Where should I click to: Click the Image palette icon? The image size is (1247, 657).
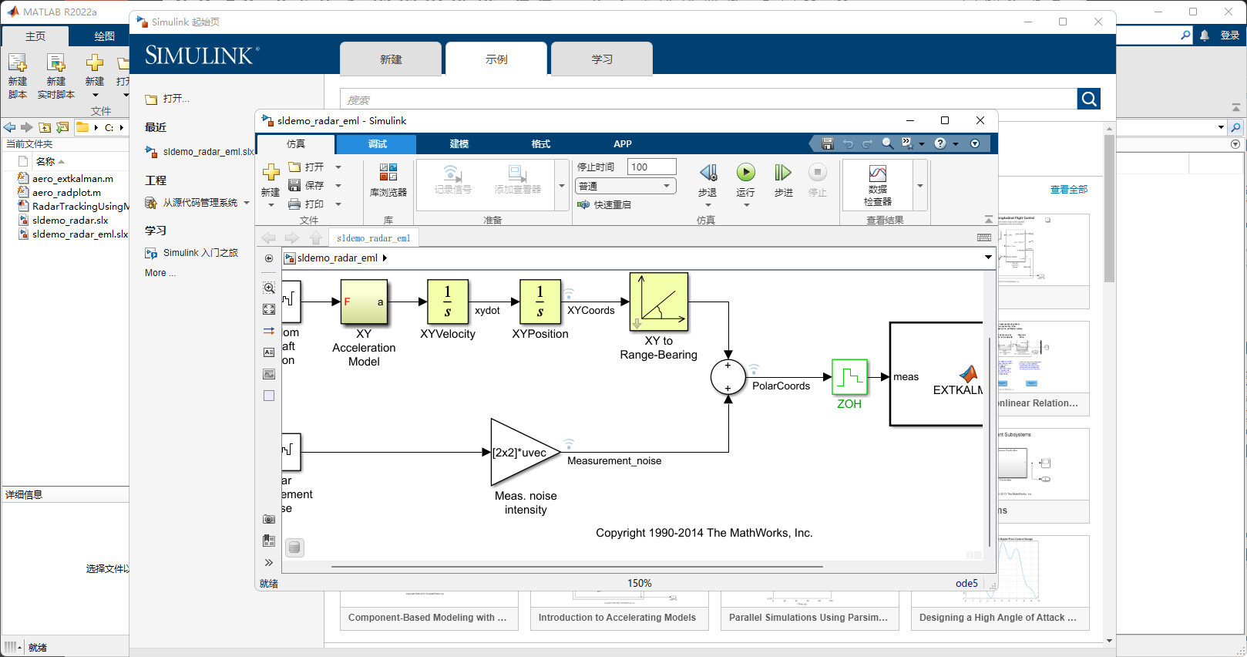pos(269,374)
